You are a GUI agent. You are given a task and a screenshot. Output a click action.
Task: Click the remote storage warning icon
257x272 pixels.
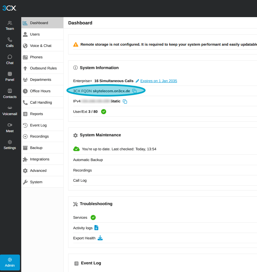76,45
